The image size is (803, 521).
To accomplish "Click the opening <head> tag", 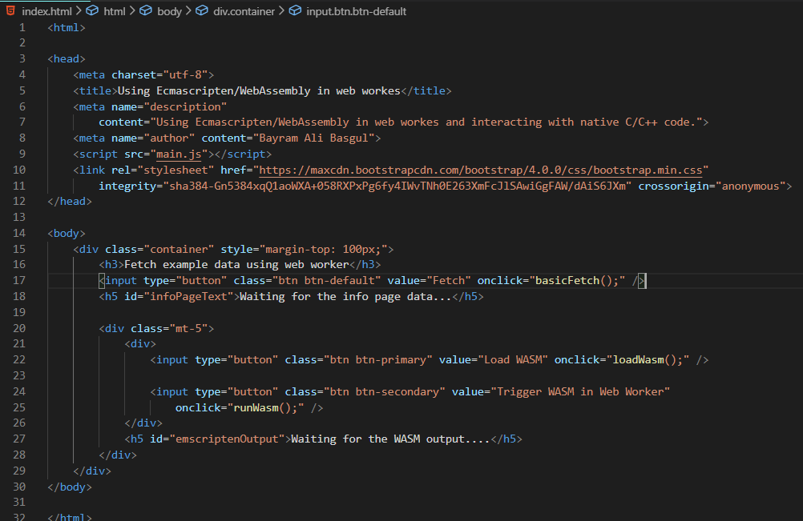I will point(67,58).
